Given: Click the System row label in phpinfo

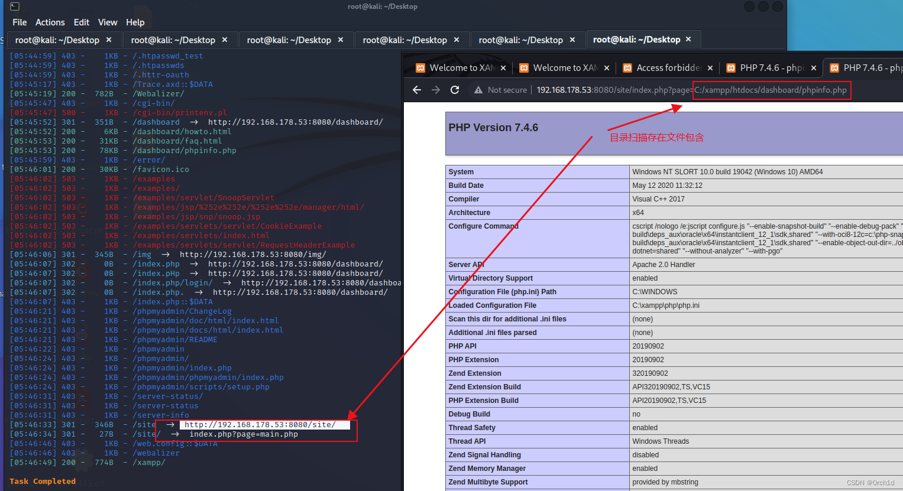Looking at the screenshot, I should coord(461,172).
